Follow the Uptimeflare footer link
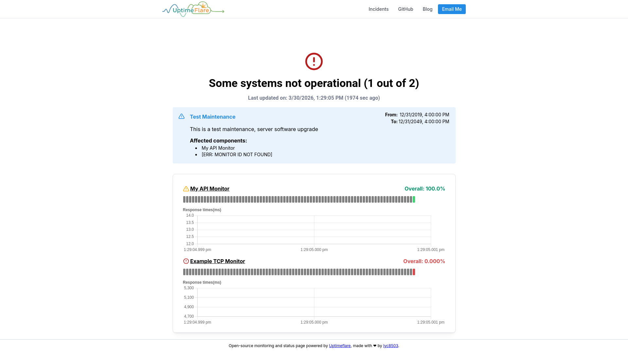The width and height of the screenshot is (628, 353). coord(340,346)
